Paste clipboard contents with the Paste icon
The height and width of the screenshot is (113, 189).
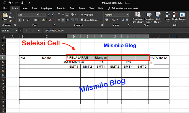(x=5, y=15)
